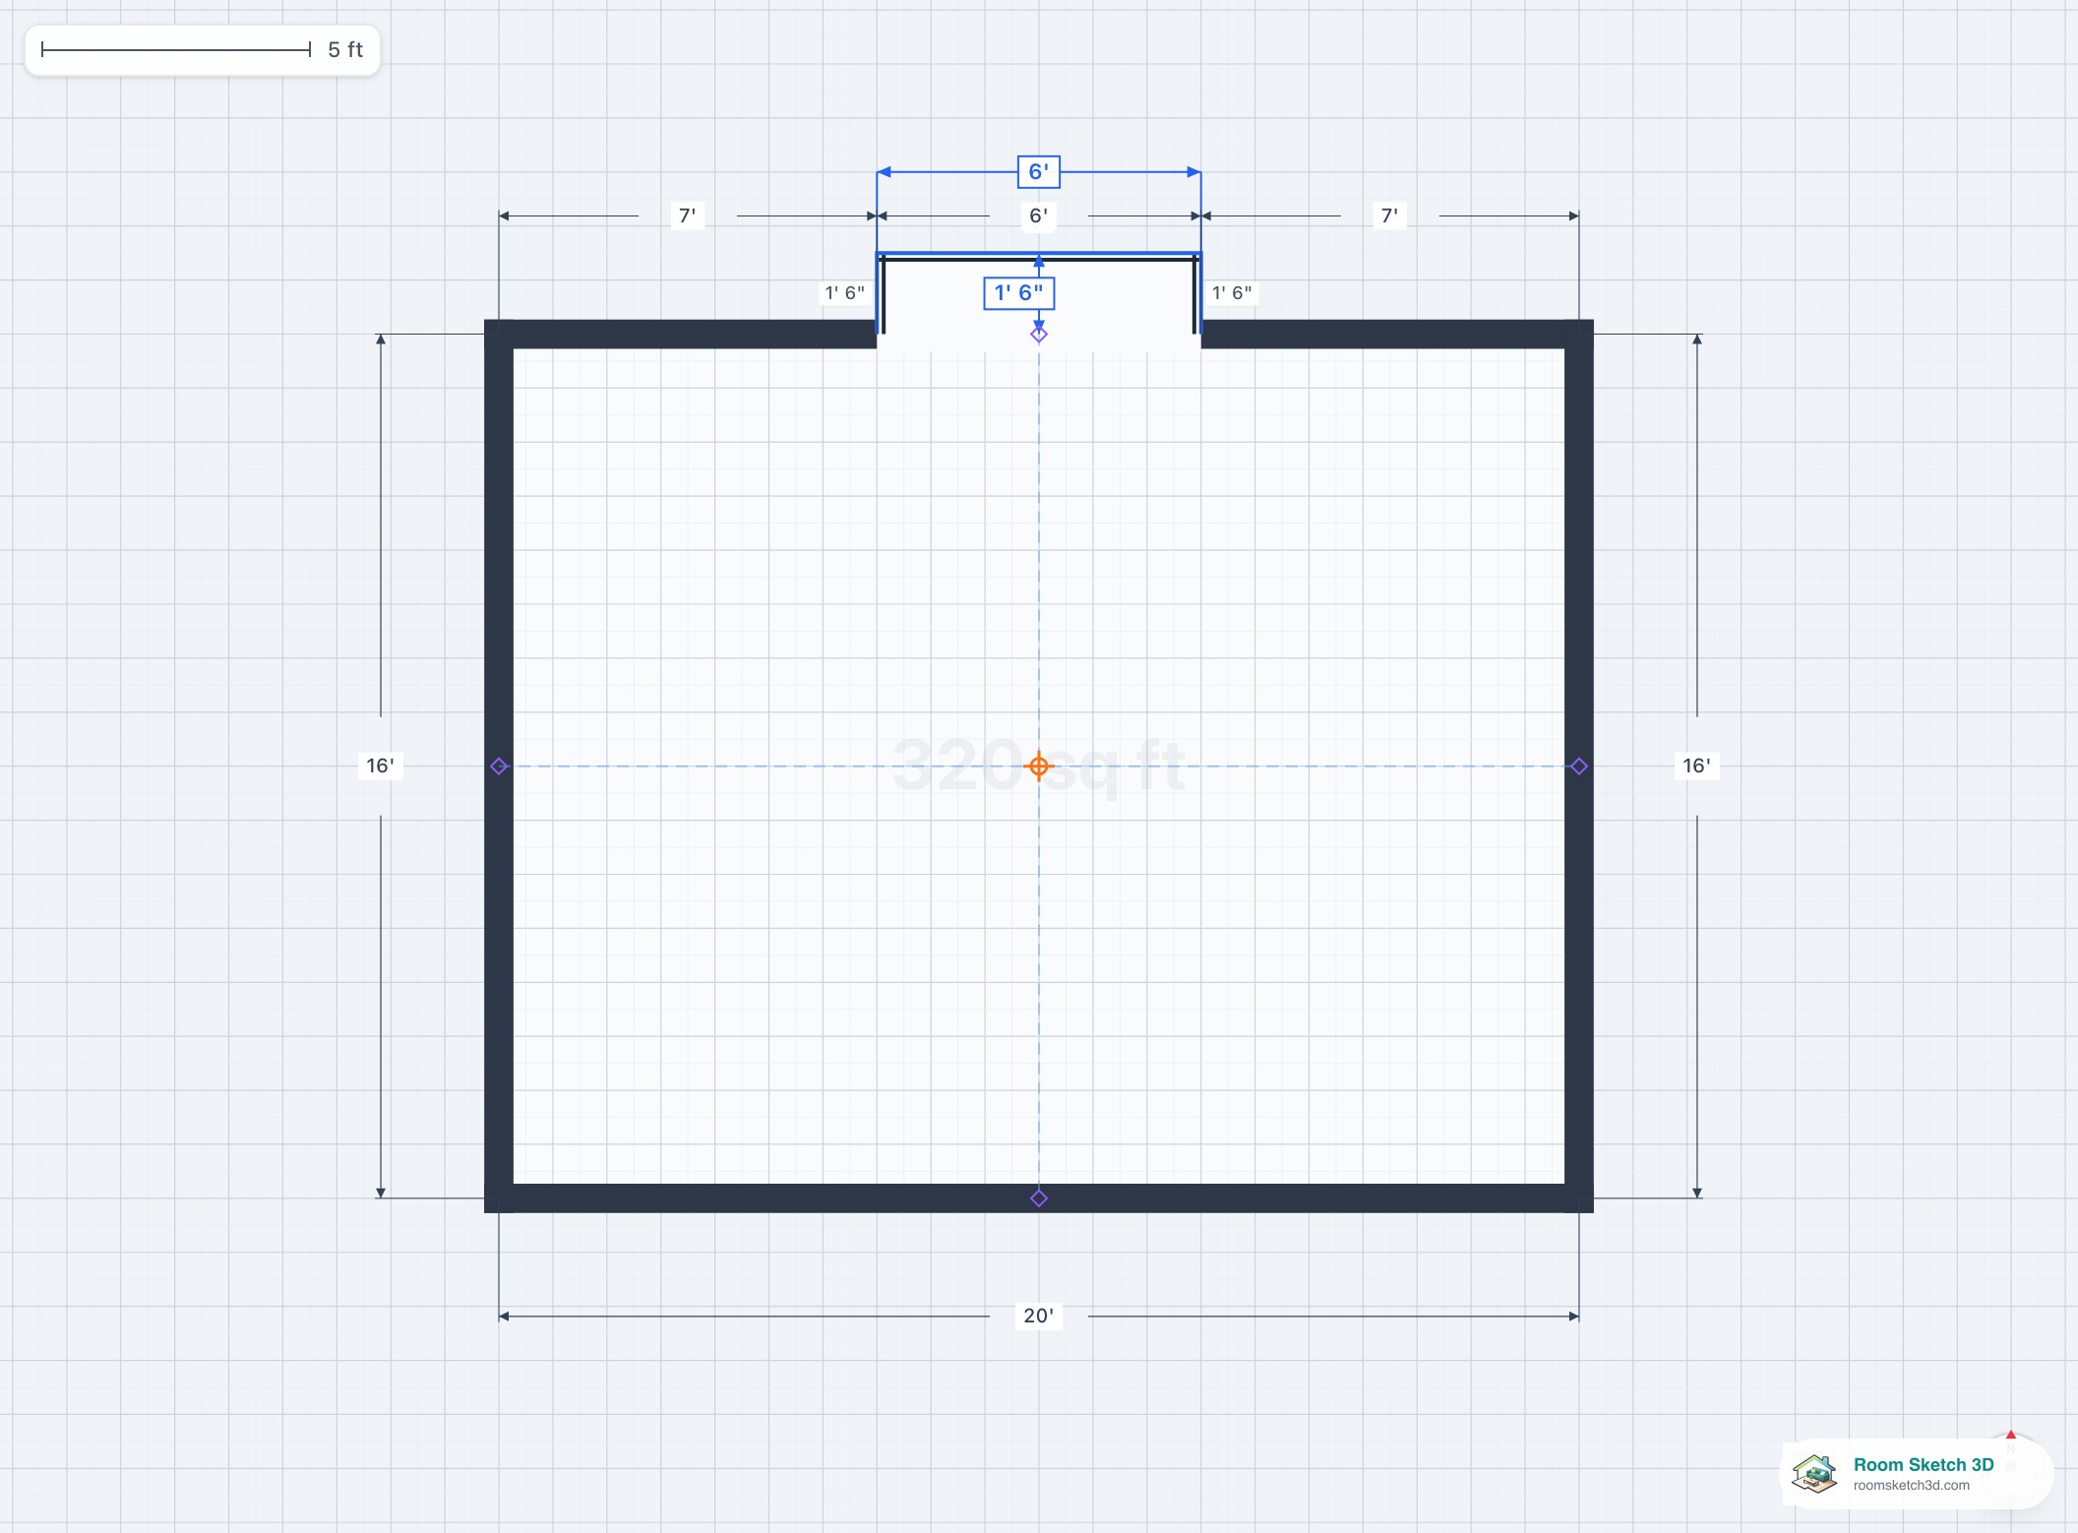Select the purple diamond handle on the right wall
This screenshot has width=2078, height=1533.
[1578, 766]
